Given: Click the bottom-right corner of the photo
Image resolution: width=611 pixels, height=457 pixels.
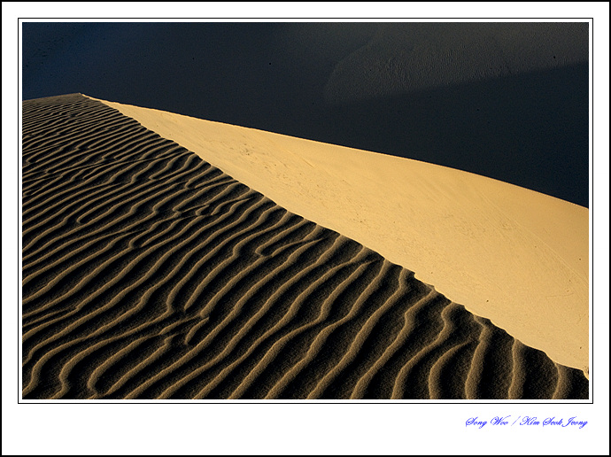Looking at the screenshot, I should (585, 396).
